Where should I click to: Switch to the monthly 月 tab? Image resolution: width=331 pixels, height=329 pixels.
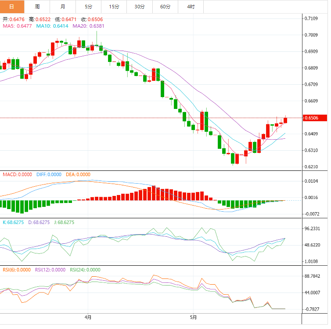pos(63,7)
